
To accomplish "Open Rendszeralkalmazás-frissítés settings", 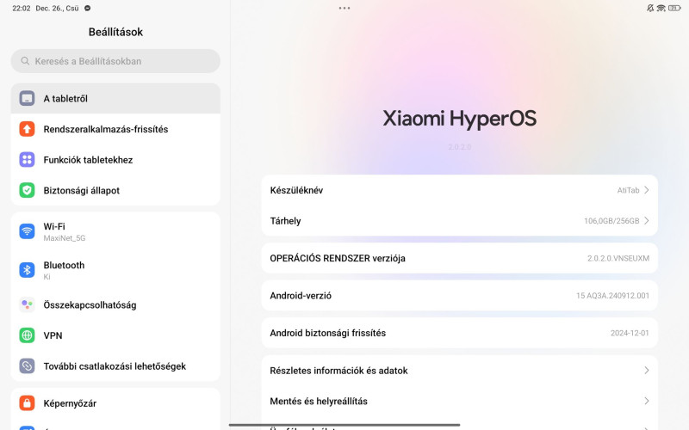I will 115,129.
